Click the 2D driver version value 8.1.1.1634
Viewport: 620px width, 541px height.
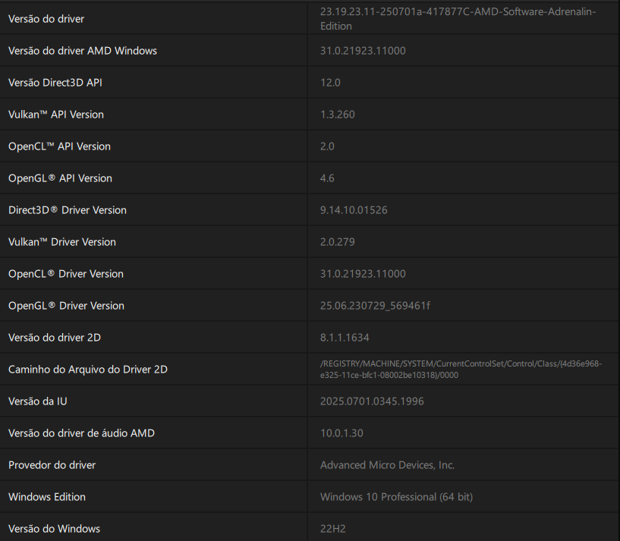pos(345,338)
